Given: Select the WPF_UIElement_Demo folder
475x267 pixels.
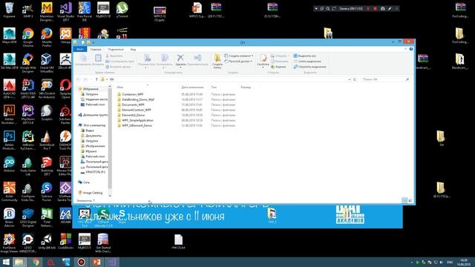Looking at the screenshot, I should click(x=137, y=125).
